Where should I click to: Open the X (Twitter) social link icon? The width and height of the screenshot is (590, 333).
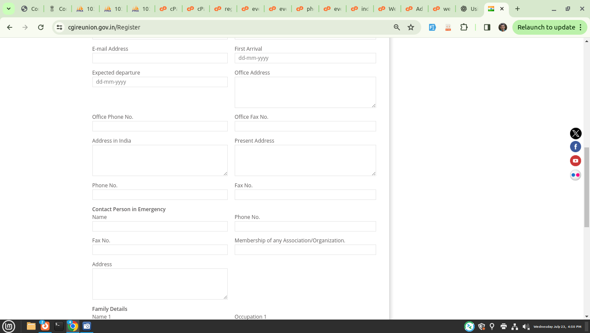pos(575,133)
